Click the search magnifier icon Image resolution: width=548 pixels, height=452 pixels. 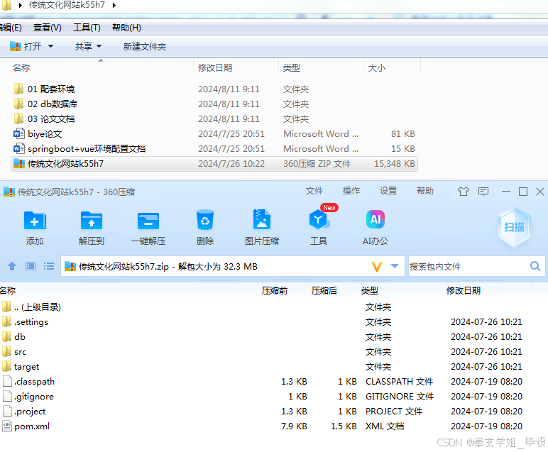pos(535,266)
